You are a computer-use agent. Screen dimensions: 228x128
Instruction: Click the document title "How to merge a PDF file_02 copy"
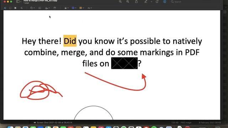coord(40,1)
